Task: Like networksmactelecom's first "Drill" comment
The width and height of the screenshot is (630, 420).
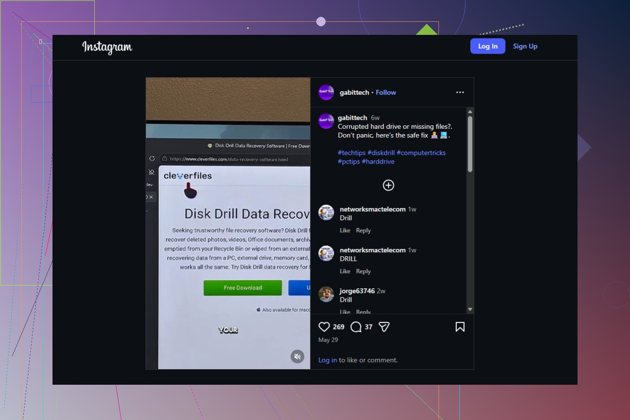Action: [345, 231]
